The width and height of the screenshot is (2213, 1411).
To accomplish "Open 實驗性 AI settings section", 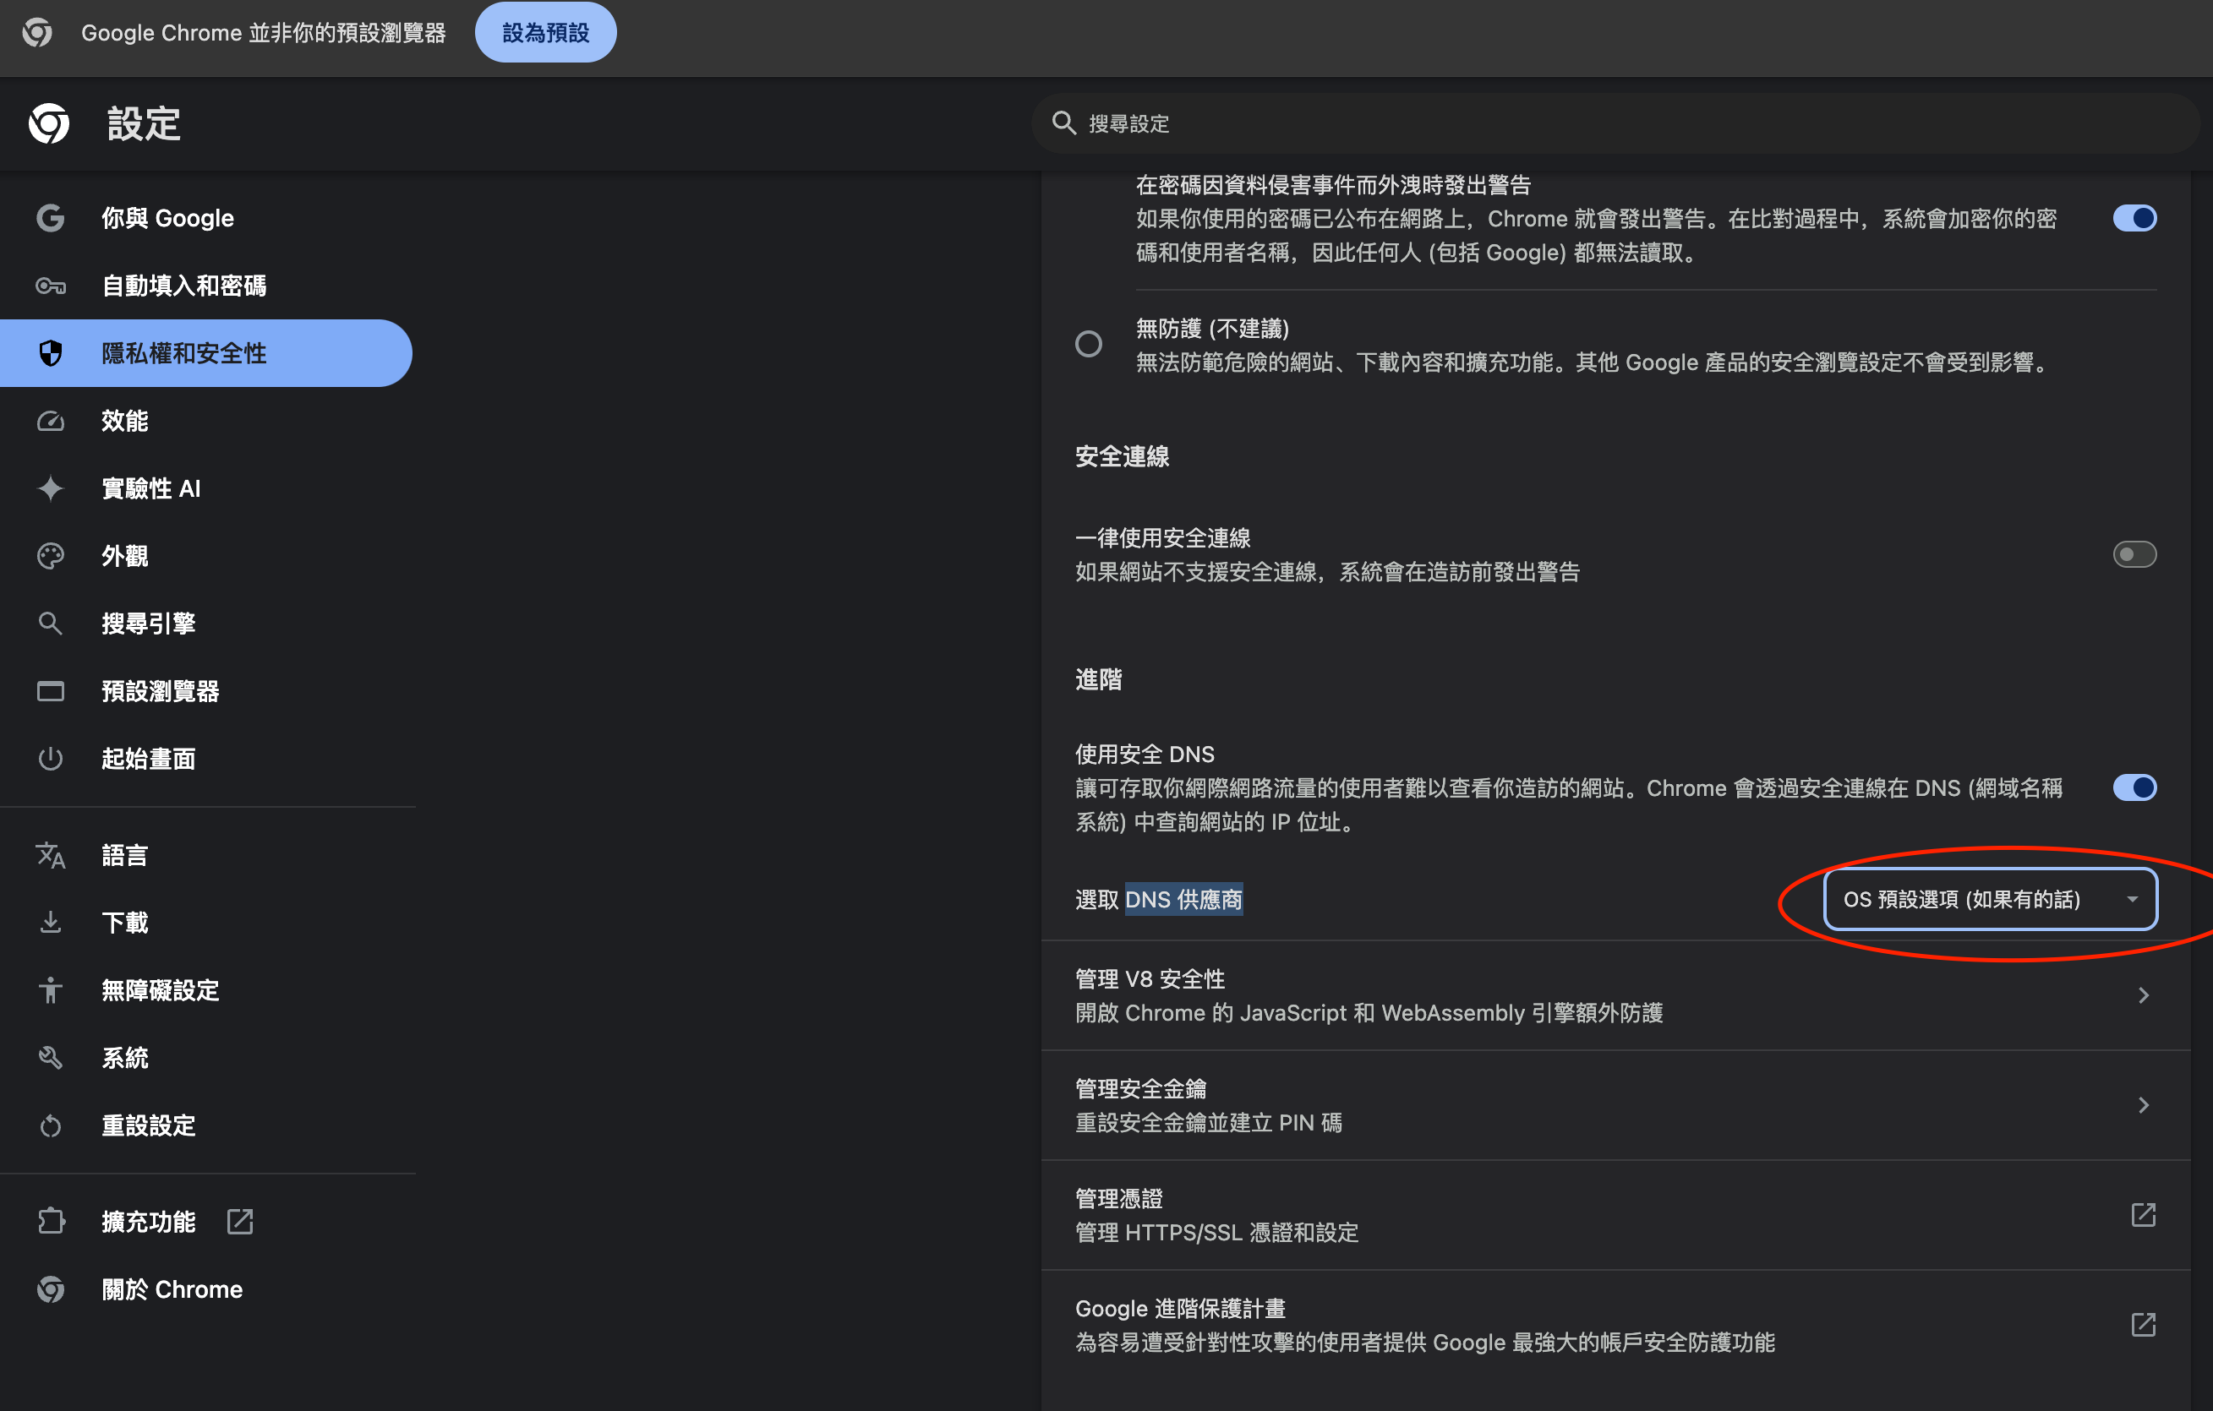I will coord(206,488).
